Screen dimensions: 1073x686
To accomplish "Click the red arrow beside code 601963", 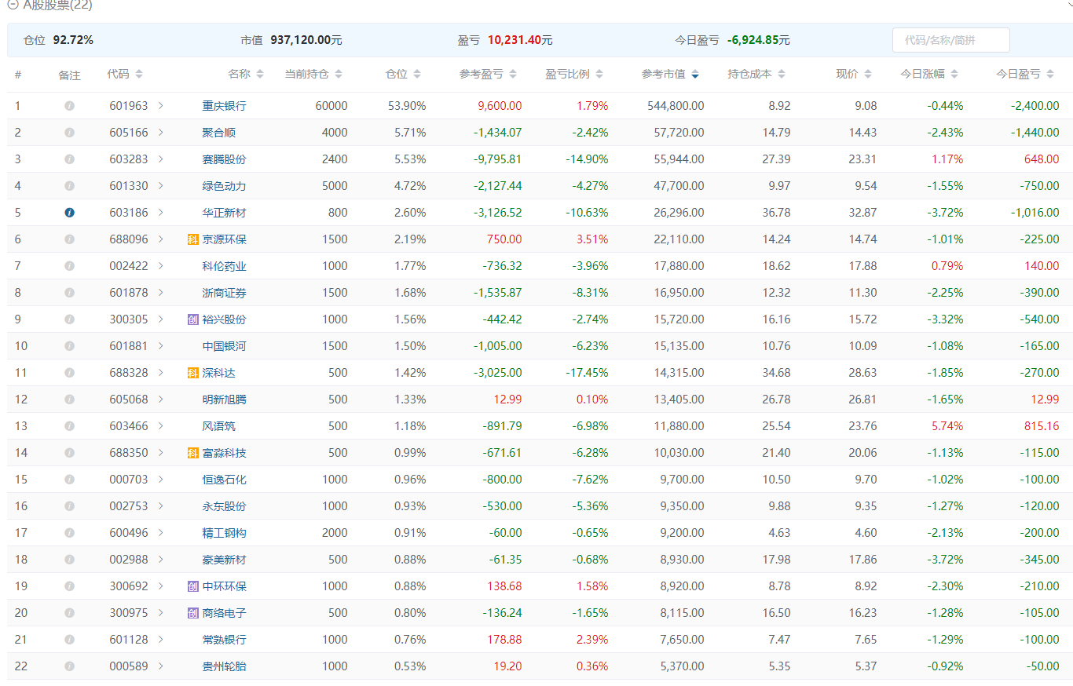I will (161, 106).
